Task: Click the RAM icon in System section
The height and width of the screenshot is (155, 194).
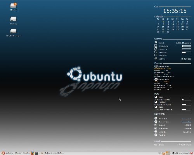Action: (x=156, y=52)
